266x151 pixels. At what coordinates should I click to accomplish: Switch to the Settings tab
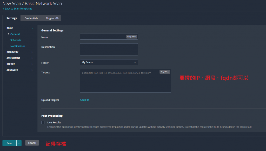point(11,18)
